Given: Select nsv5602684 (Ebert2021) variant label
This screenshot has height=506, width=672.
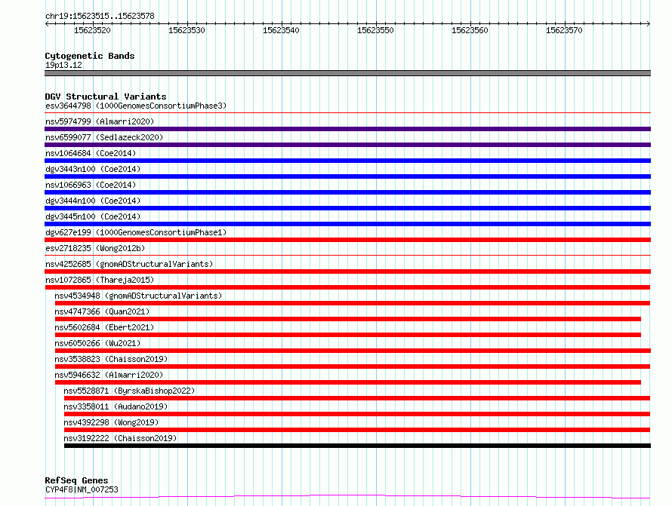Looking at the screenshot, I should coord(104,327).
